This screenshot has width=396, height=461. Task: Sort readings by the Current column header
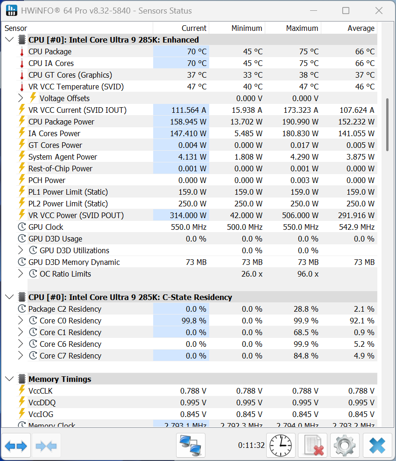[x=194, y=28]
